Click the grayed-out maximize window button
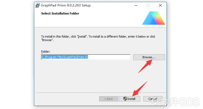Image resolution: width=203 pixels, height=109 pixels. click(148, 5)
